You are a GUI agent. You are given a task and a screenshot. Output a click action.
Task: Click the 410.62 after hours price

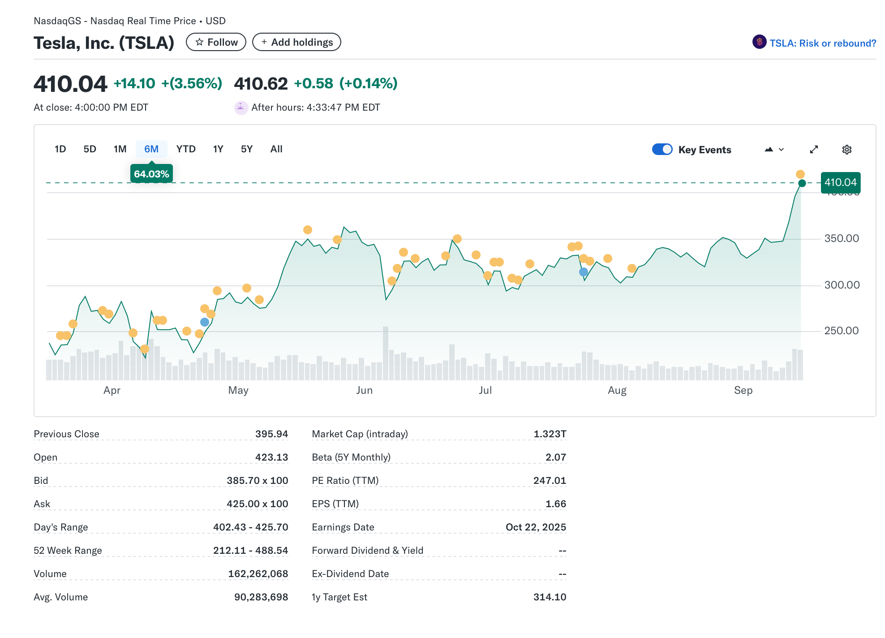(261, 84)
